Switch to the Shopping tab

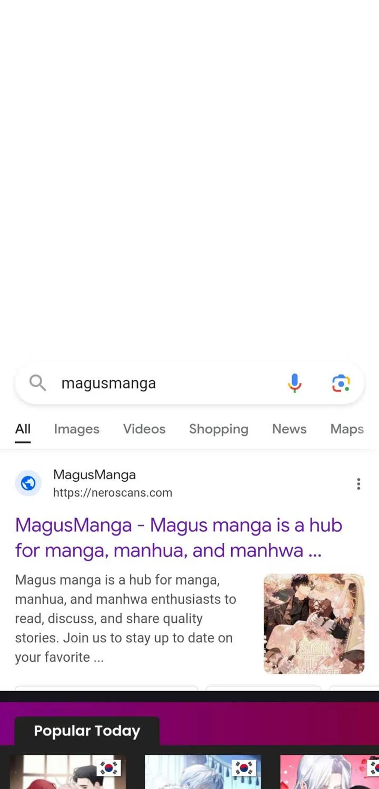click(x=218, y=429)
